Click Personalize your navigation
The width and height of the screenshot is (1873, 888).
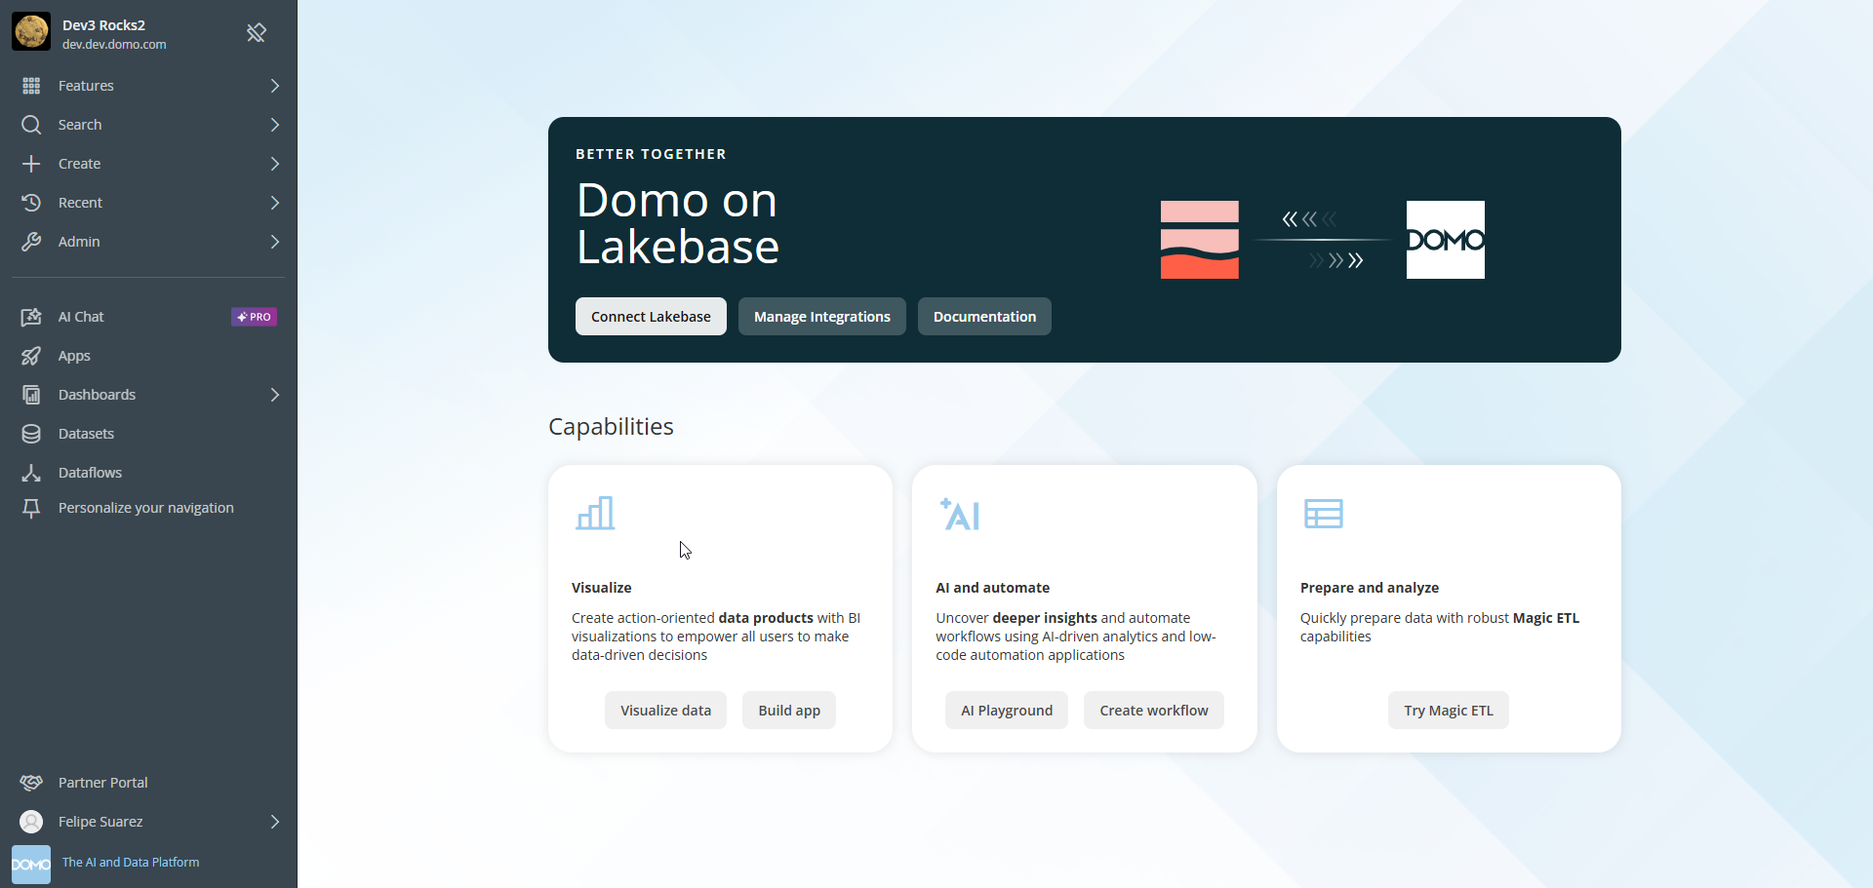pyautogui.click(x=148, y=508)
